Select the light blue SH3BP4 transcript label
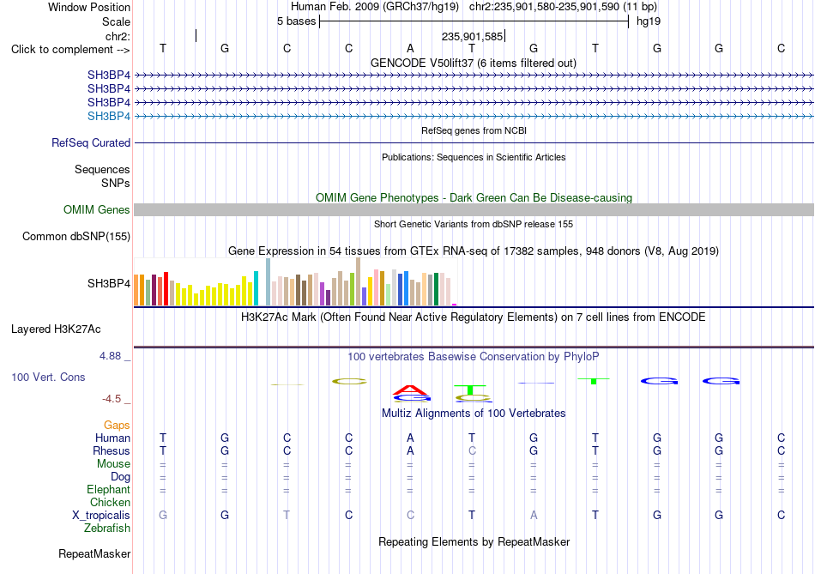 tap(109, 116)
